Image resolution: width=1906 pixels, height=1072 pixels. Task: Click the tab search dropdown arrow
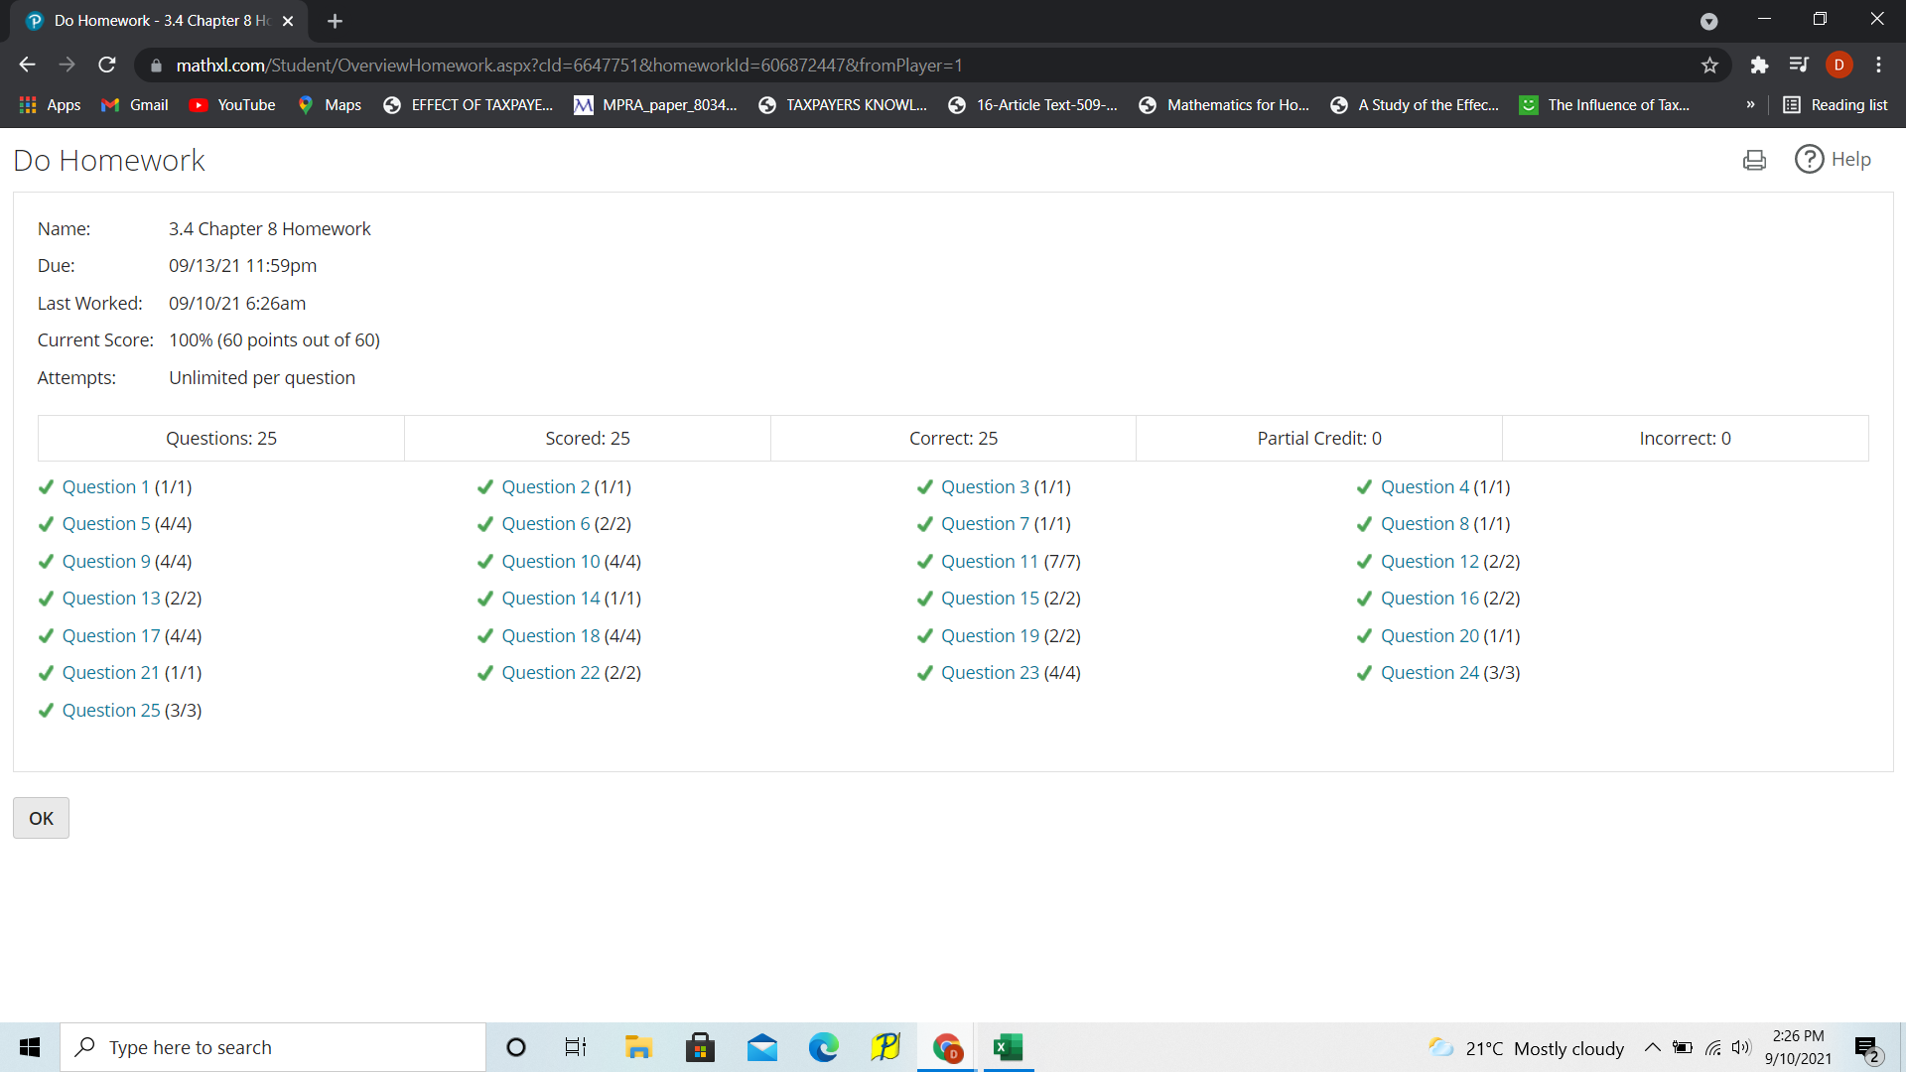[x=1709, y=21]
